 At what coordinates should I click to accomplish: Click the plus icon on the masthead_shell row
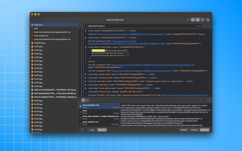(210, 78)
